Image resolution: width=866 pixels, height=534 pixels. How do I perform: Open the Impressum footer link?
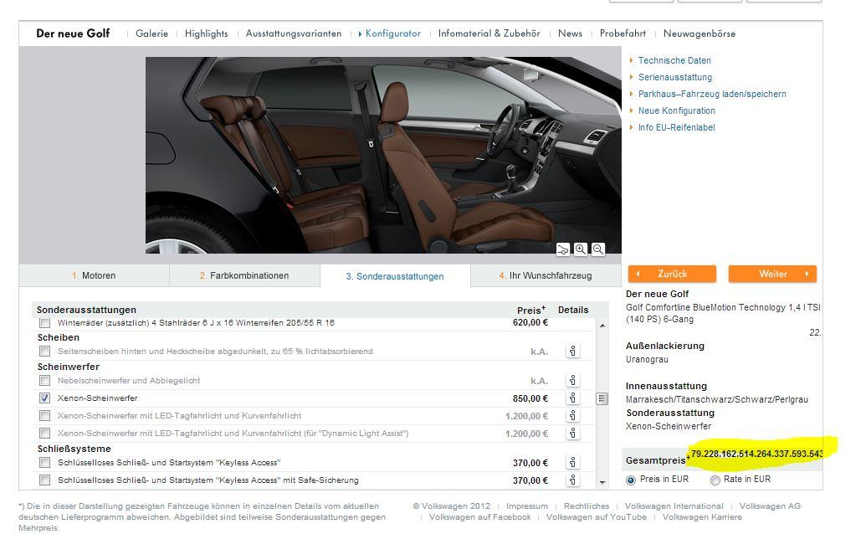(x=527, y=506)
